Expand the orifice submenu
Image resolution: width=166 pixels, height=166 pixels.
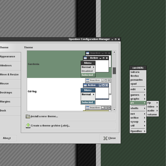click(x=138, y=118)
